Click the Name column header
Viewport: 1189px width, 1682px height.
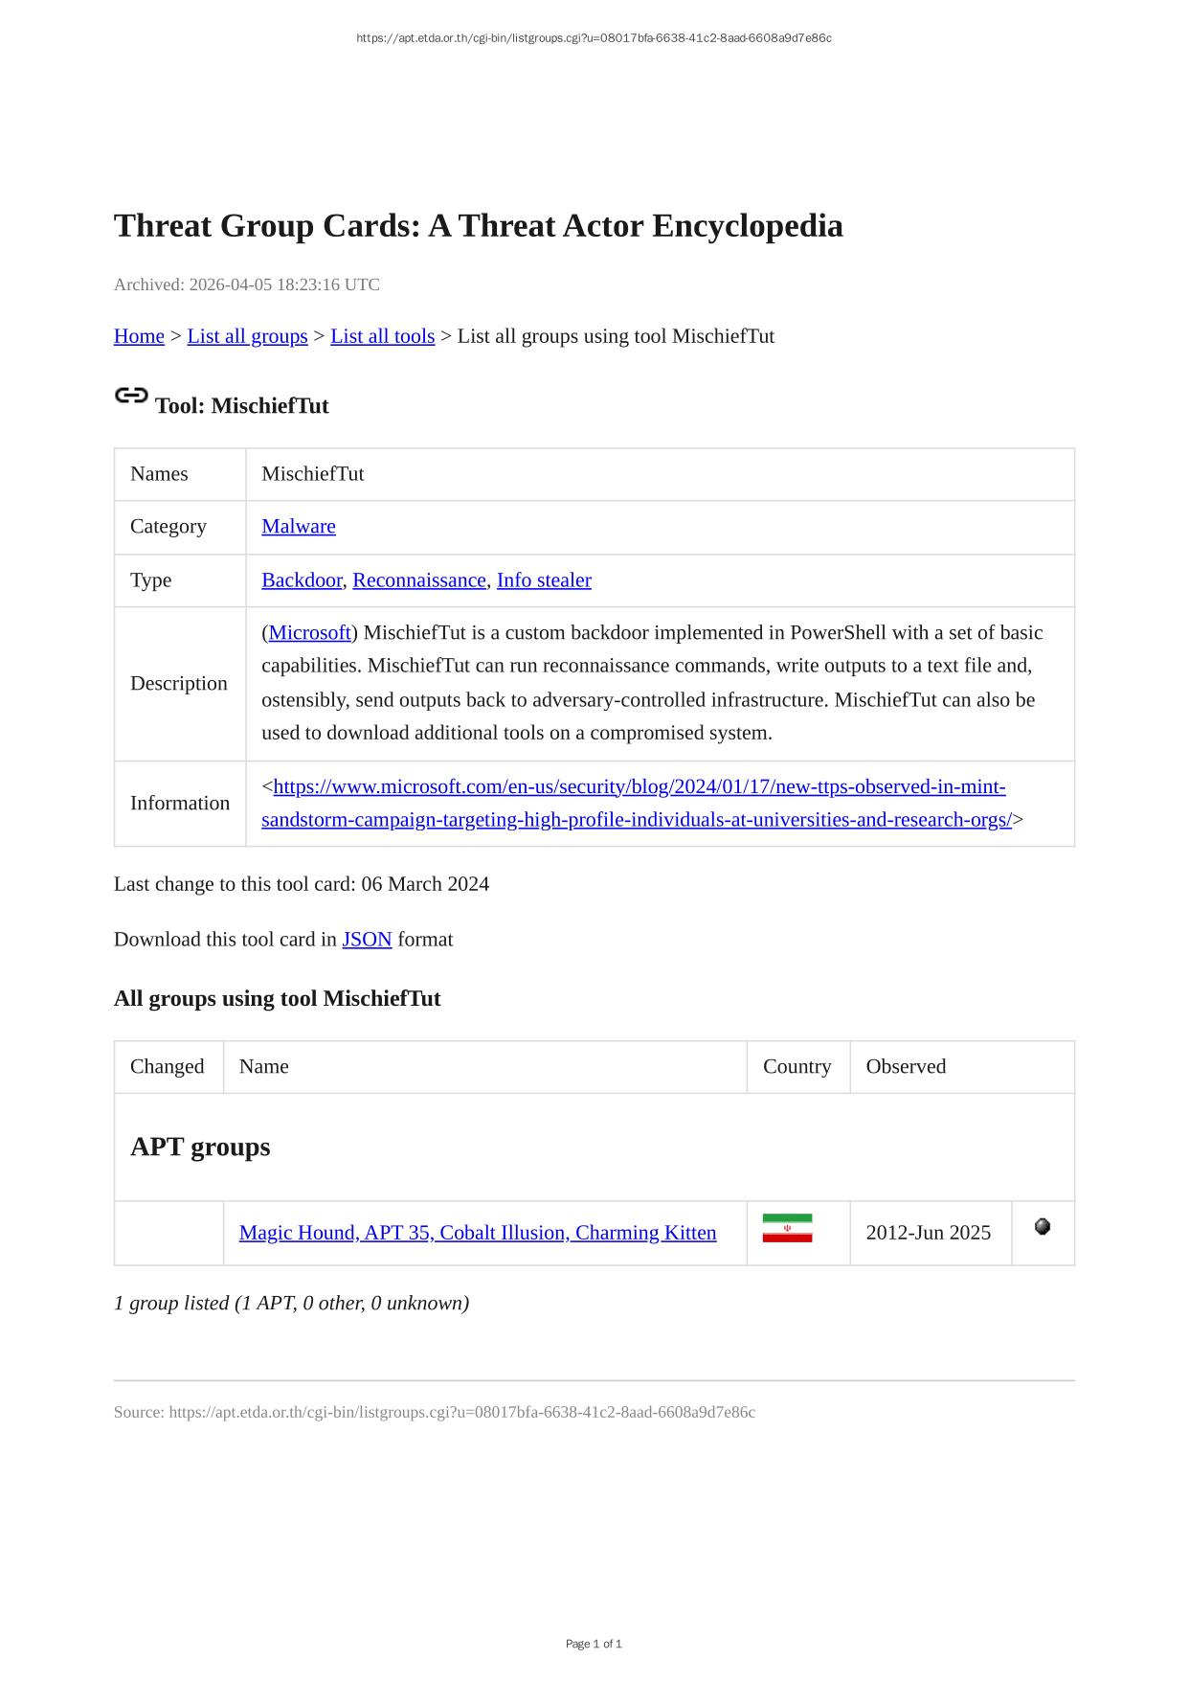264,1067
